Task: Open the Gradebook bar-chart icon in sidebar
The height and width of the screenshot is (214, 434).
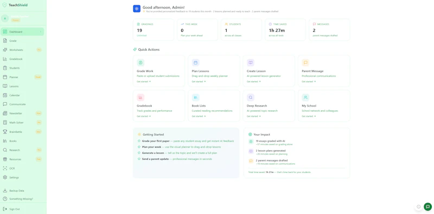Action: [5, 59]
